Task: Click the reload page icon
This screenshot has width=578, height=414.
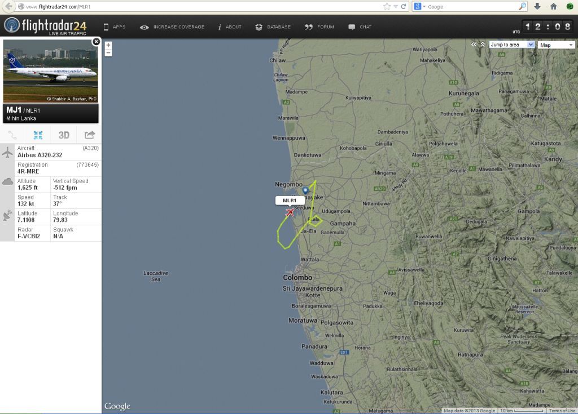Action: 404,6
